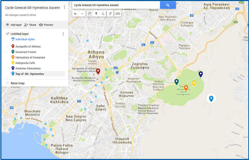
Task: Expand the Base map dropdown arrow
Action: [7, 83]
